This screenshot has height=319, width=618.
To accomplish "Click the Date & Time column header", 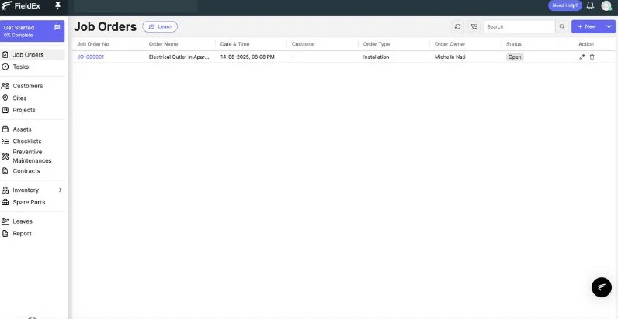I will coord(235,44).
